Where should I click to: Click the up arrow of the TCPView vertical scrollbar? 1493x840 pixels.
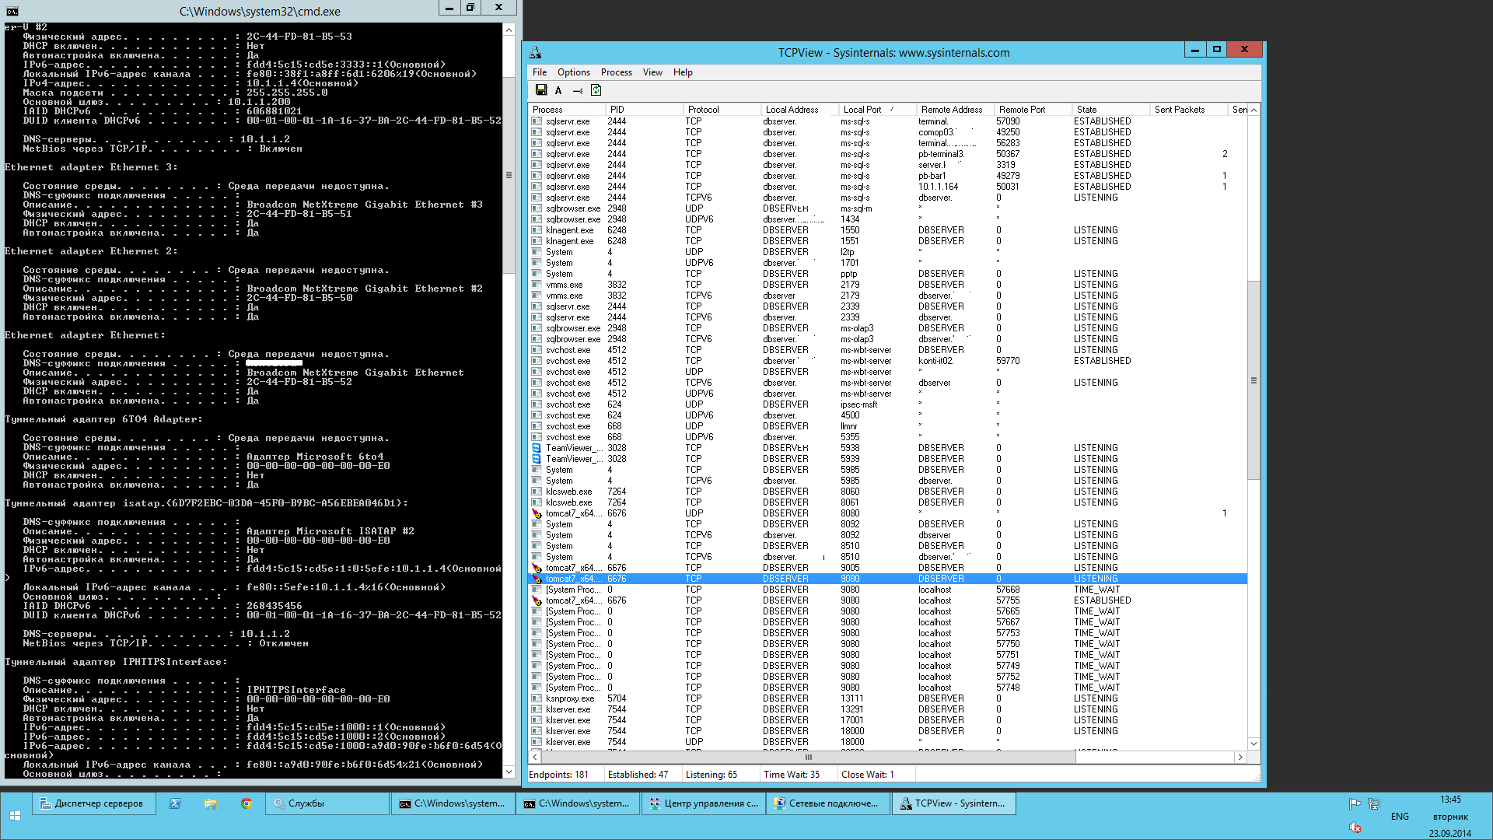point(1253,110)
